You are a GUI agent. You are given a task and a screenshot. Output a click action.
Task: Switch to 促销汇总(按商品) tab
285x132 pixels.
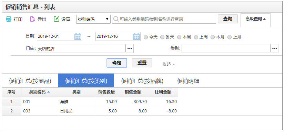[x=30, y=81]
